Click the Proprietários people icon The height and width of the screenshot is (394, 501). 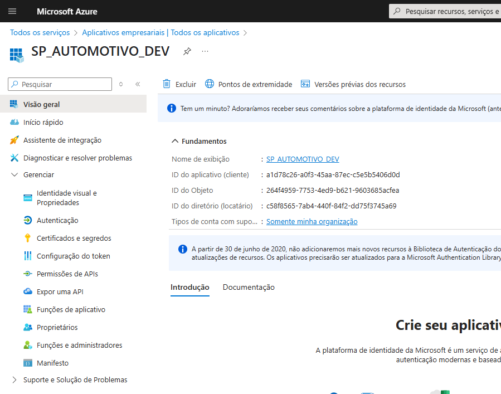[28, 327]
